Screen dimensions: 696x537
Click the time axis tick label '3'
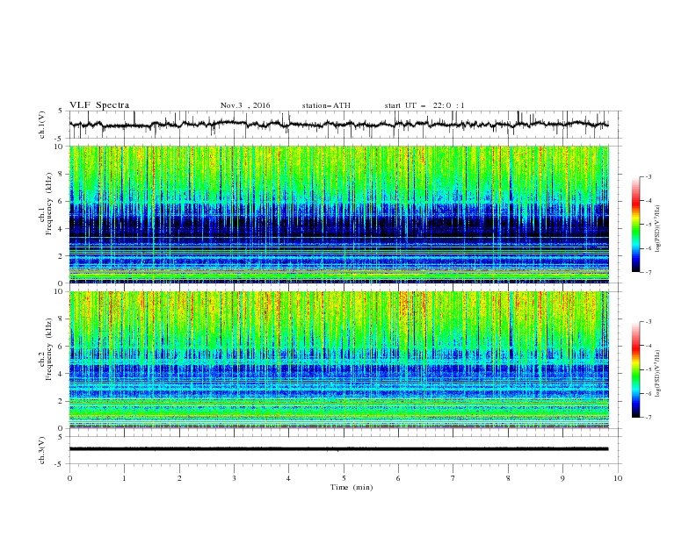pyautogui.click(x=234, y=478)
